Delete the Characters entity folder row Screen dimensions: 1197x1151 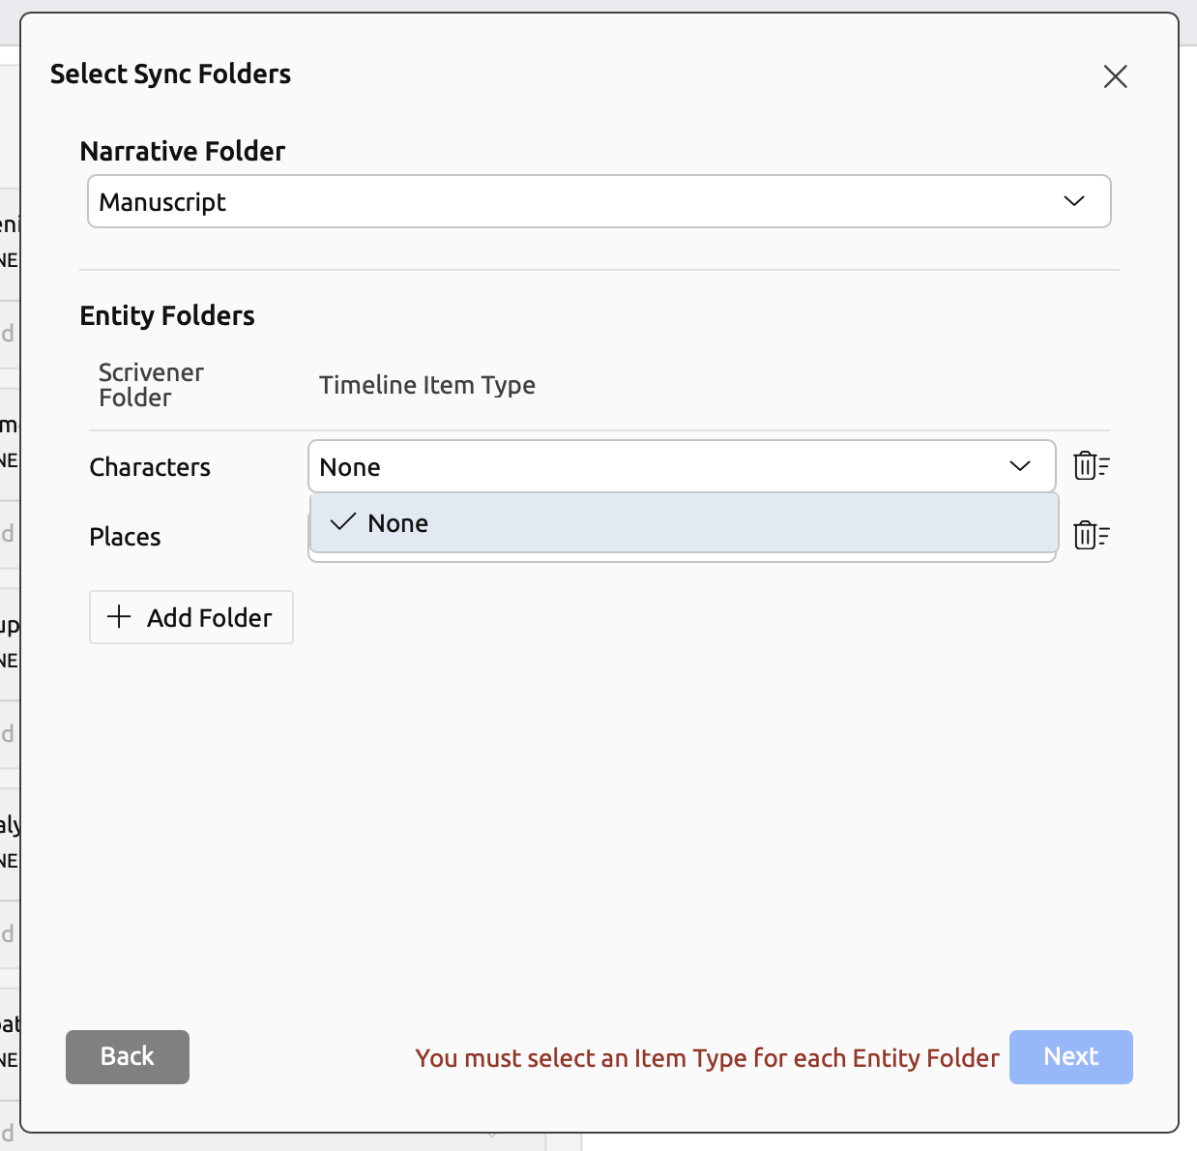[1091, 466]
